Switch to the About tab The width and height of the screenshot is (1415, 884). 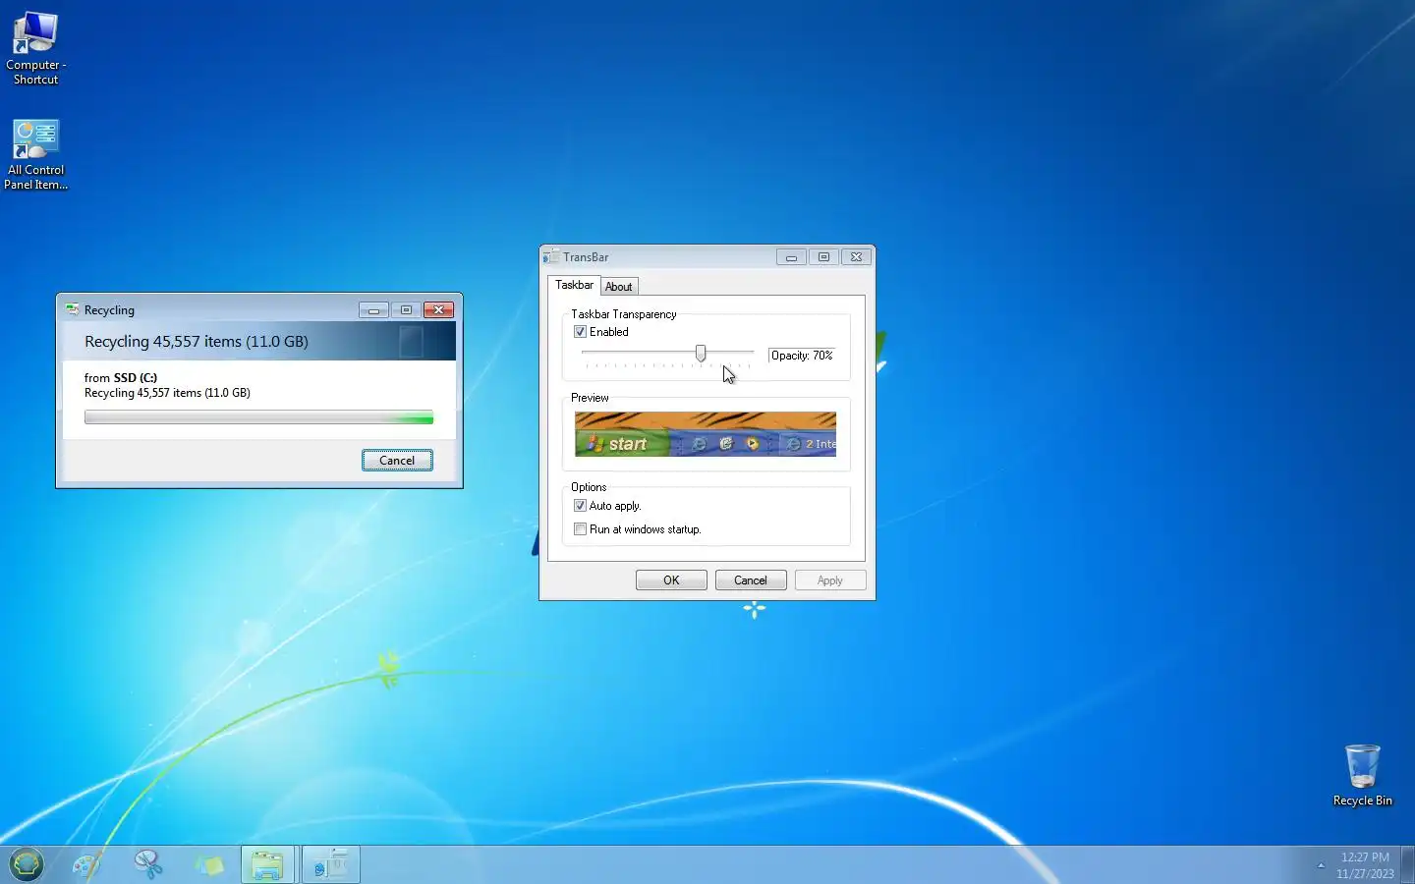click(x=619, y=287)
